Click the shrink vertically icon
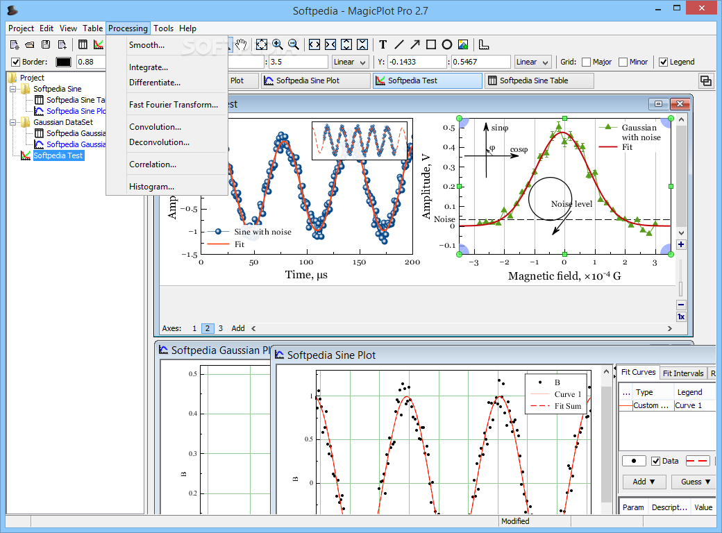Image resolution: width=722 pixels, height=533 pixels. (x=362, y=44)
